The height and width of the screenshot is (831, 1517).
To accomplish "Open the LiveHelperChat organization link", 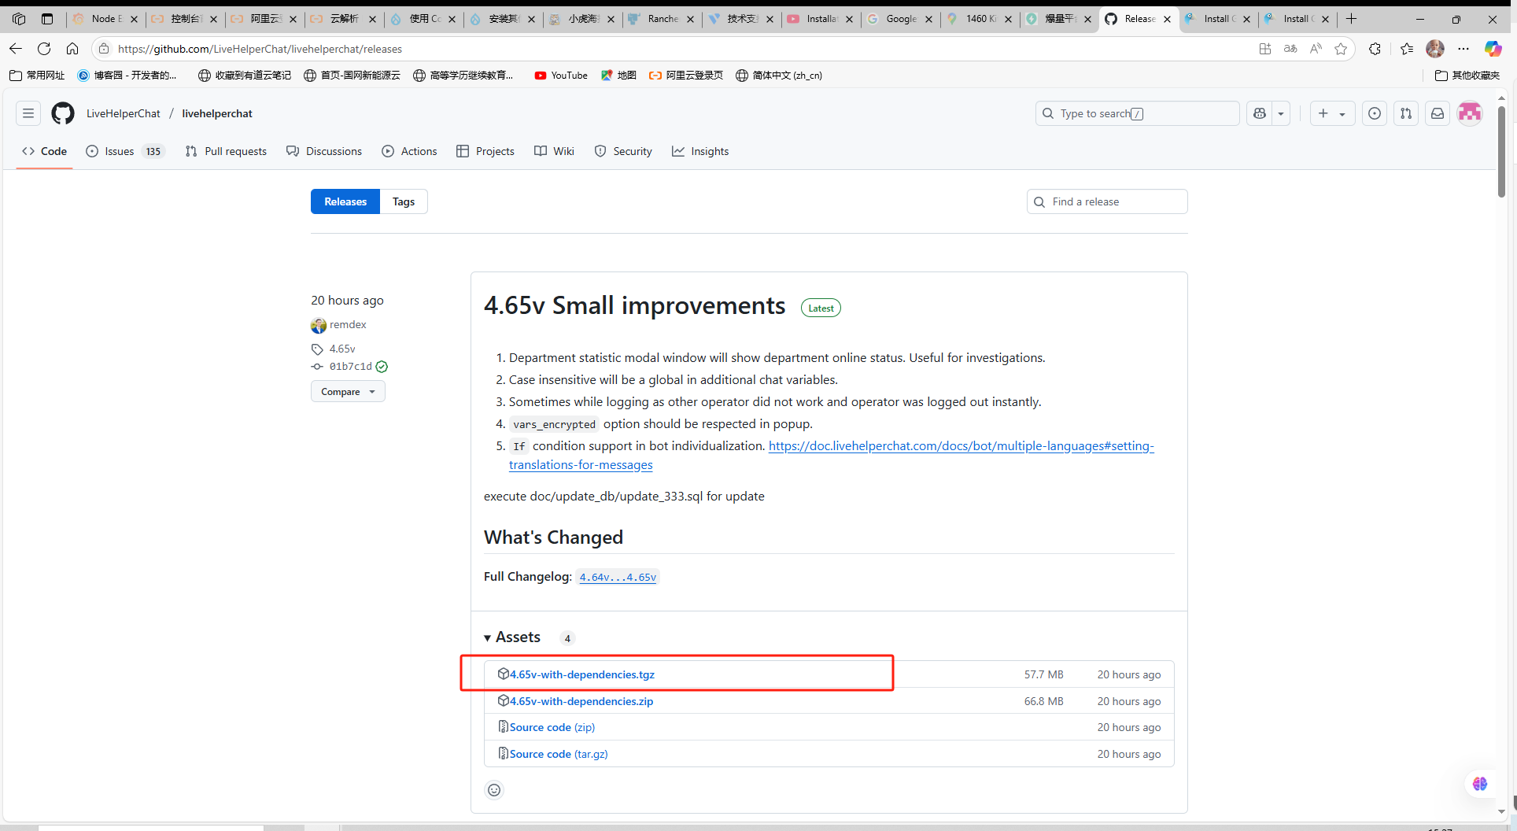I will [x=124, y=113].
